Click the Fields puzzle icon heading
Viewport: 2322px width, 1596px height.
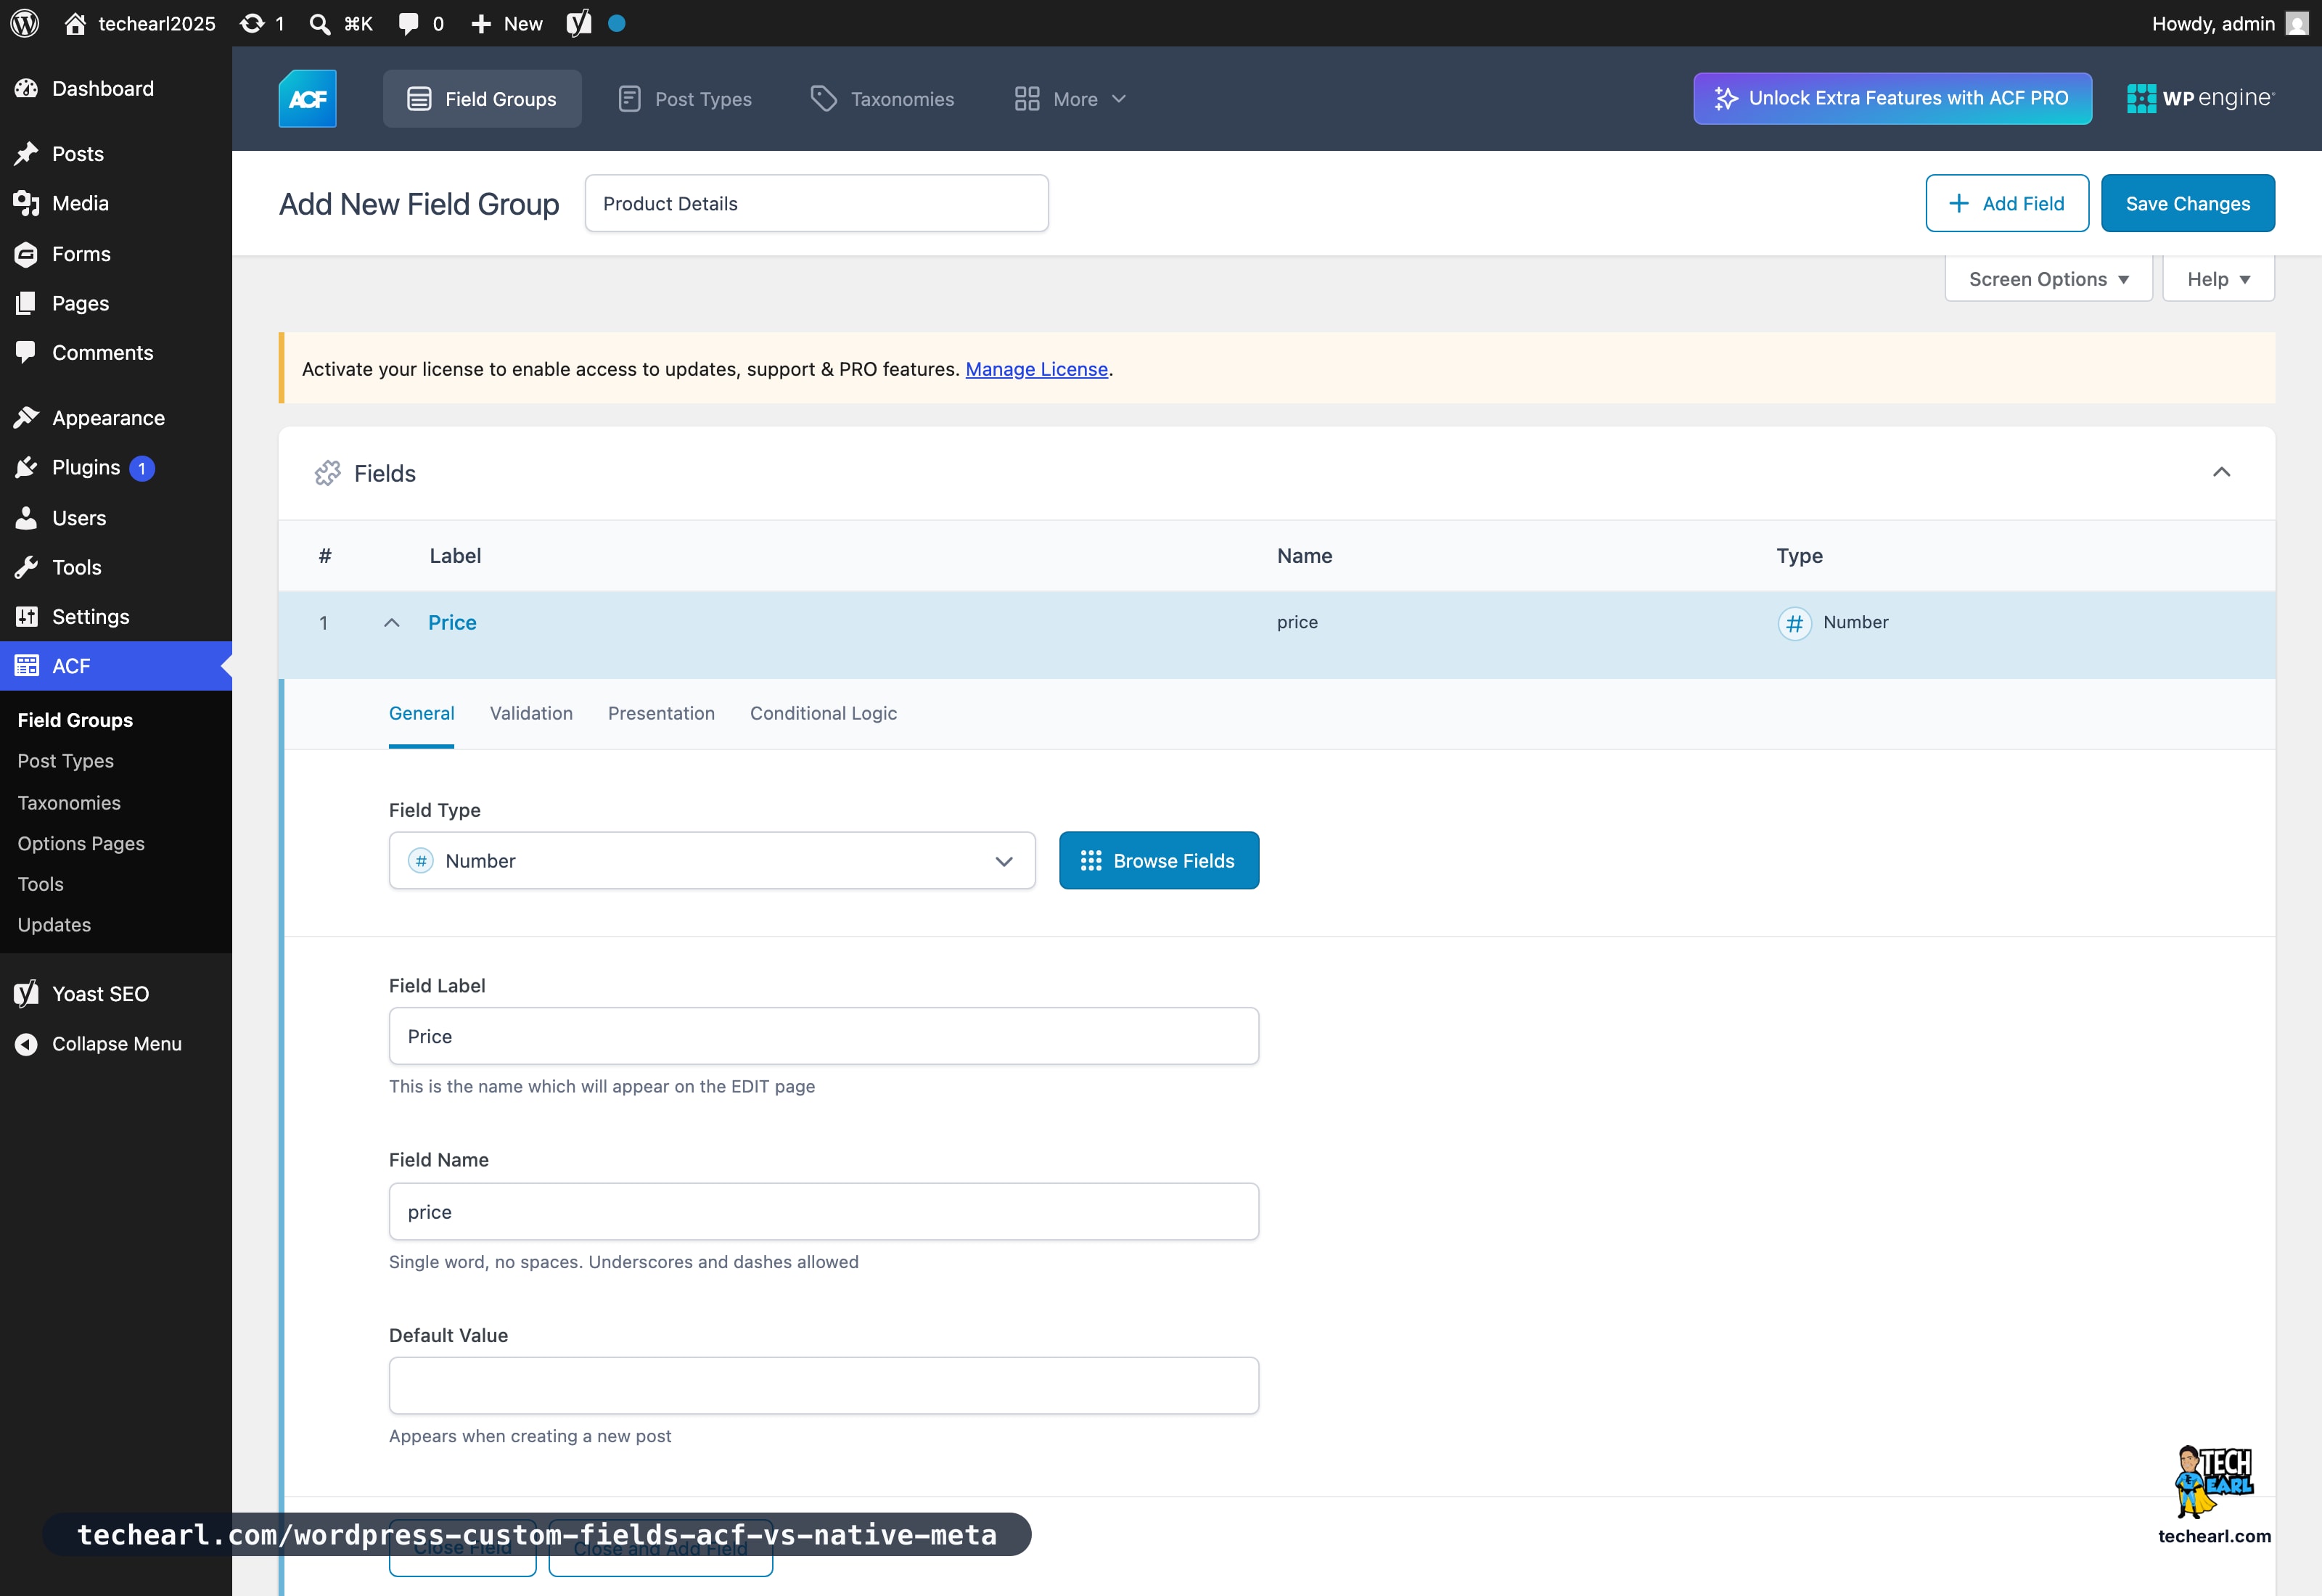pos(327,473)
